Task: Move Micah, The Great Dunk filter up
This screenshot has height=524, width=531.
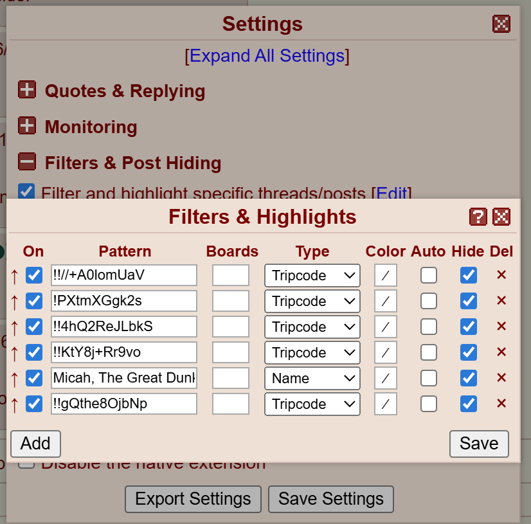Action: click(14, 379)
